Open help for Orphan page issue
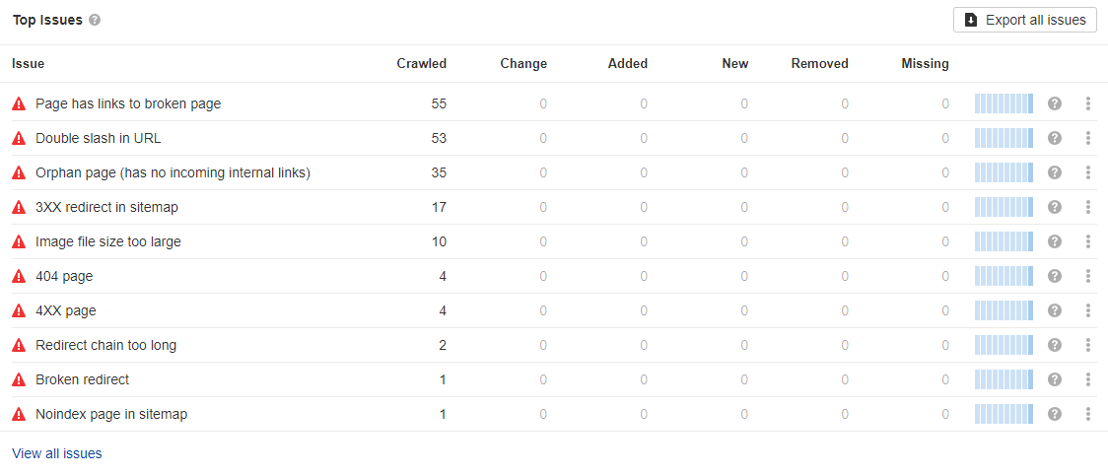This screenshot has height=476, width=1108. coord(1055,172)
